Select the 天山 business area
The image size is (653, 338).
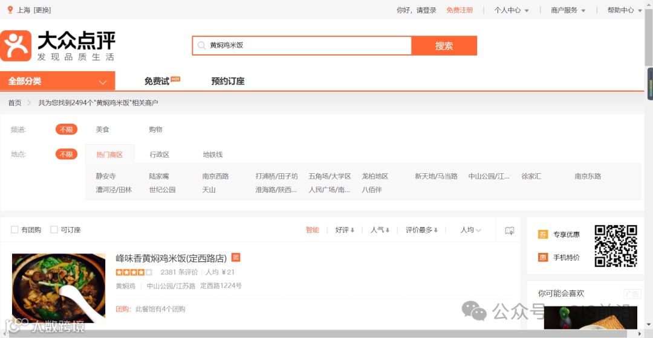tap(209, 190)
